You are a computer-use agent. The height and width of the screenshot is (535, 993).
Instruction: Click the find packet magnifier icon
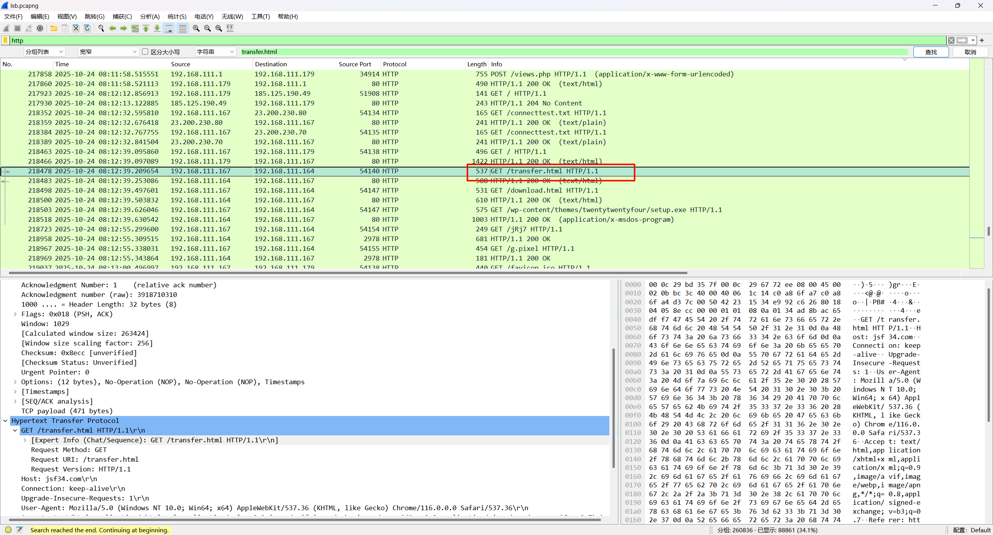[101, 28]
